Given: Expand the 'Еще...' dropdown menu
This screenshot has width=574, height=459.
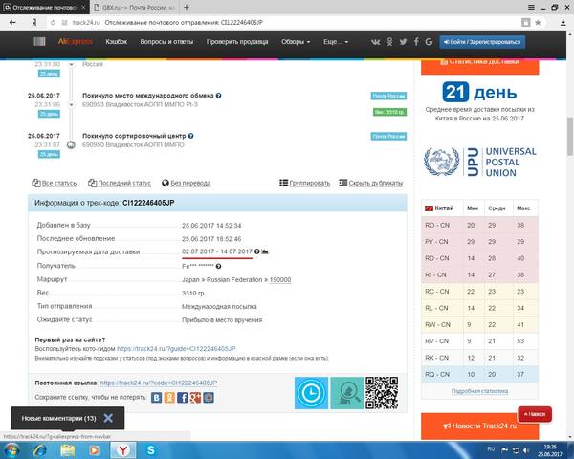Looking at the screenshot, I should pos(336,42).
